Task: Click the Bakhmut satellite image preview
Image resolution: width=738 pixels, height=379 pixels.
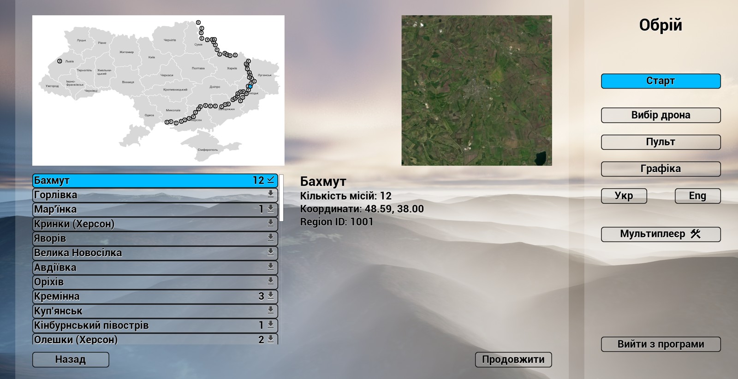Action: coord(476,90)
